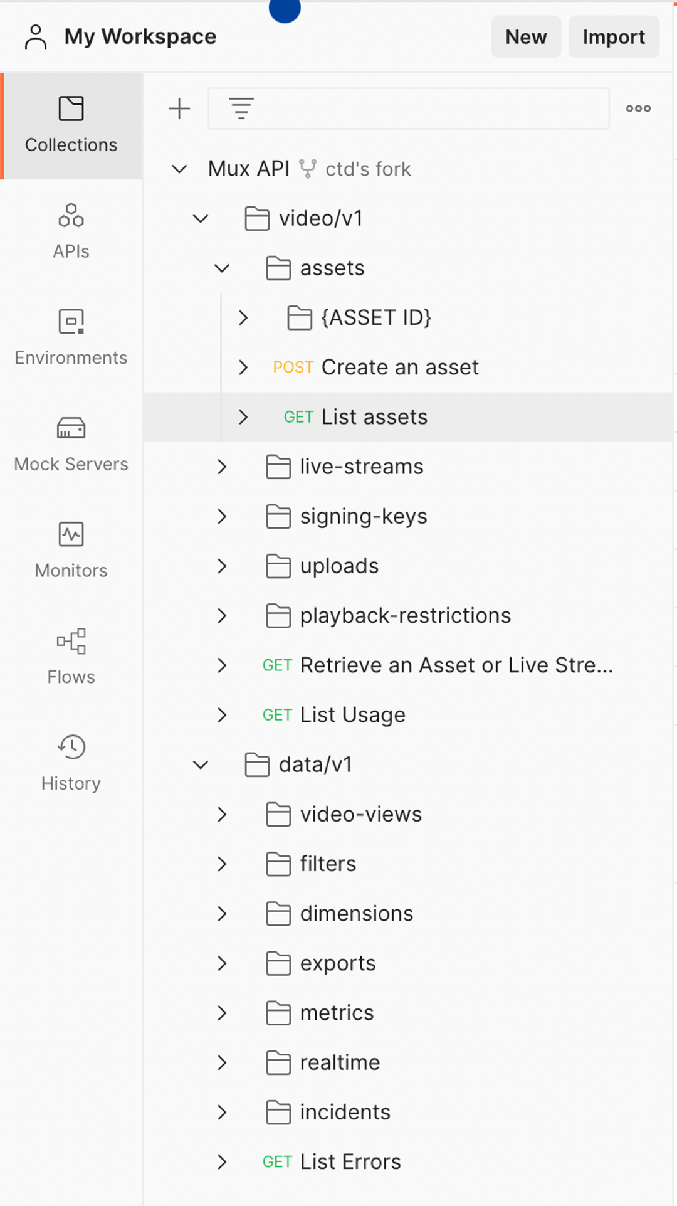Viewport: 677px width, 1206px height.
Task: Collapse the Mux API collection
Action: [x=180, y=169]
